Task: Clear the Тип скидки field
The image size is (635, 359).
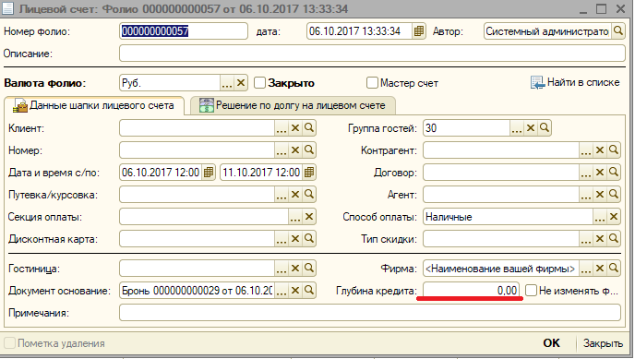Action: 600,239
